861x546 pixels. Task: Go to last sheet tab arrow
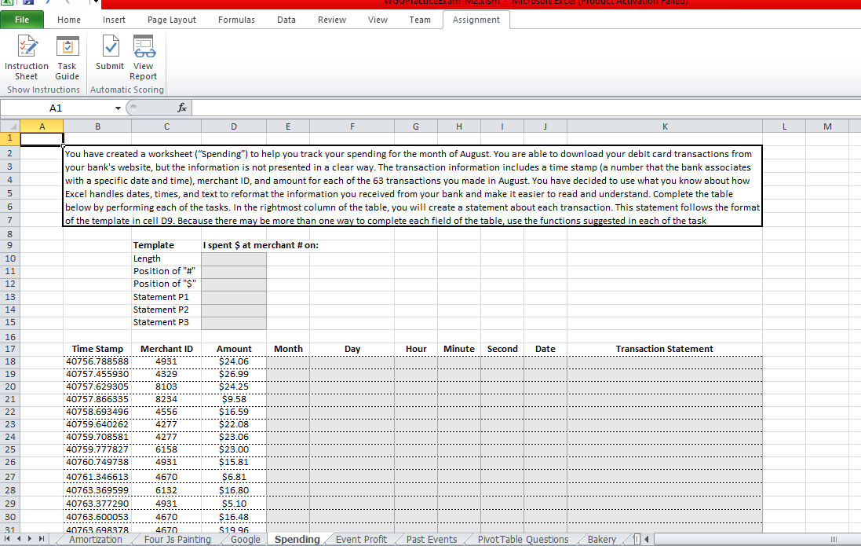click(41, 539)
